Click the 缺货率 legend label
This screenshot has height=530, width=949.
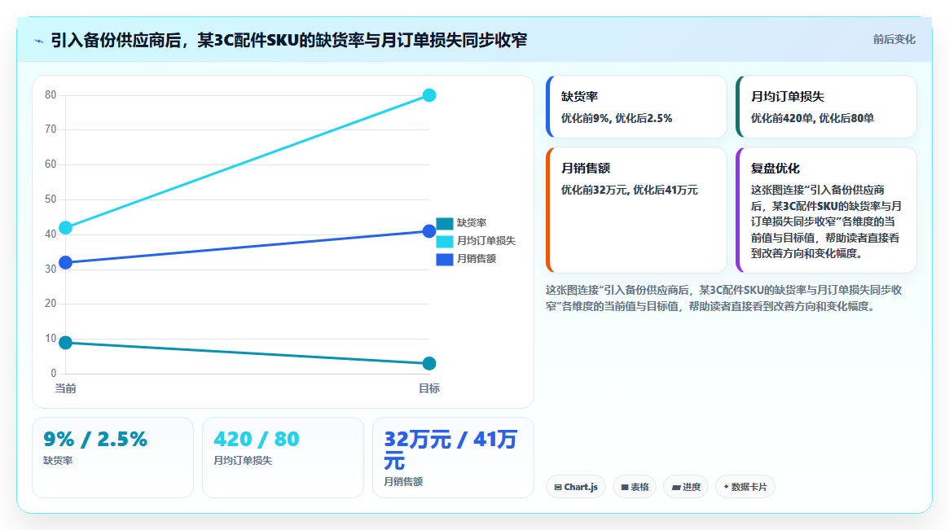(x=472, y=223)
